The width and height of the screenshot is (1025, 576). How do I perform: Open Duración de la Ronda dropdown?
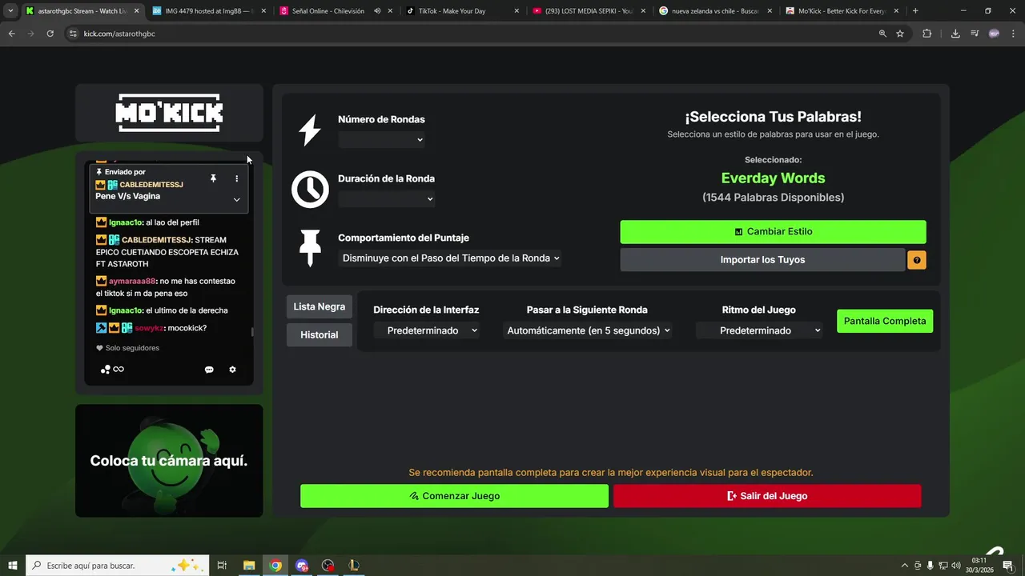click(x=386, y=199)
